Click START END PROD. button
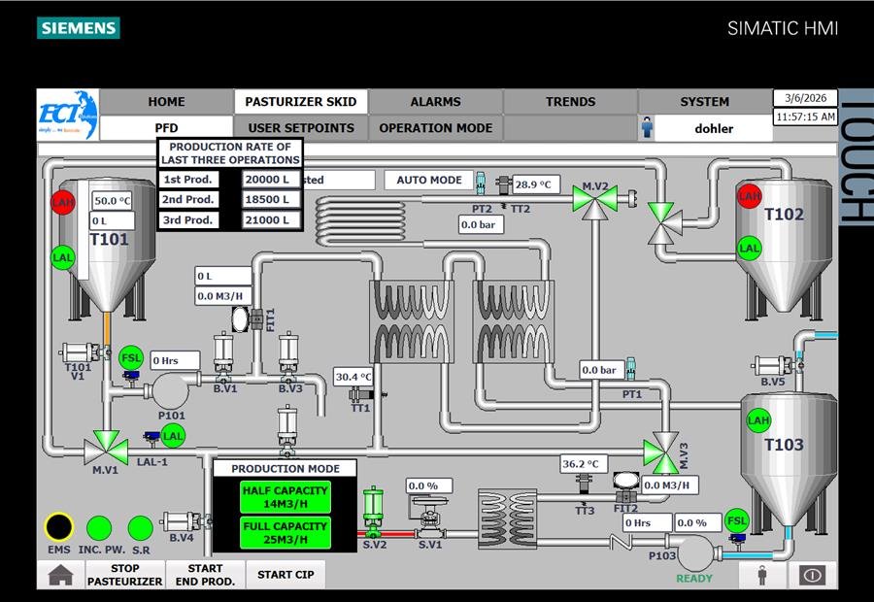874x602 pixels. click(205, 575)
